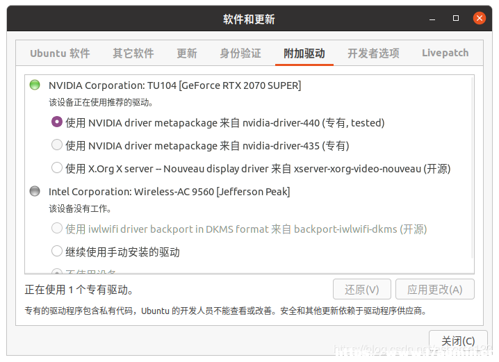Click the 还原(V) button
Image resolution: width=499 pixels, height=362 pixels.
[362, 289]
